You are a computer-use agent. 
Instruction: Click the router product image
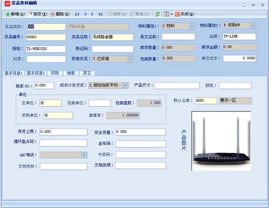[x=221, y=141]
